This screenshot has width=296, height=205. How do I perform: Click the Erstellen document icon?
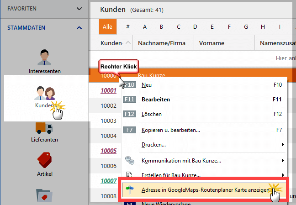129,175
